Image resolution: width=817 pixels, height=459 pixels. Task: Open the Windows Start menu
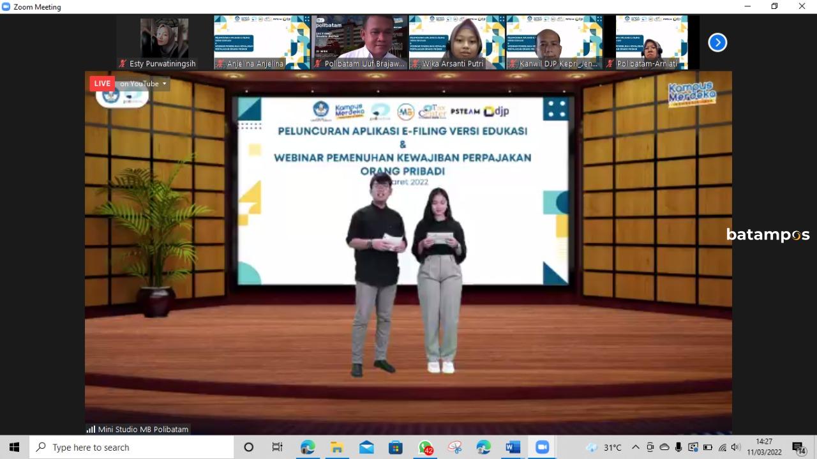point(14,448)
